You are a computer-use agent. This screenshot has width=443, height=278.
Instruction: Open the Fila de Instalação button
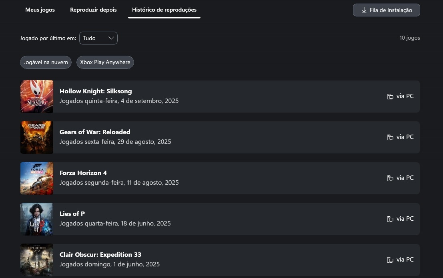(387, 10)
